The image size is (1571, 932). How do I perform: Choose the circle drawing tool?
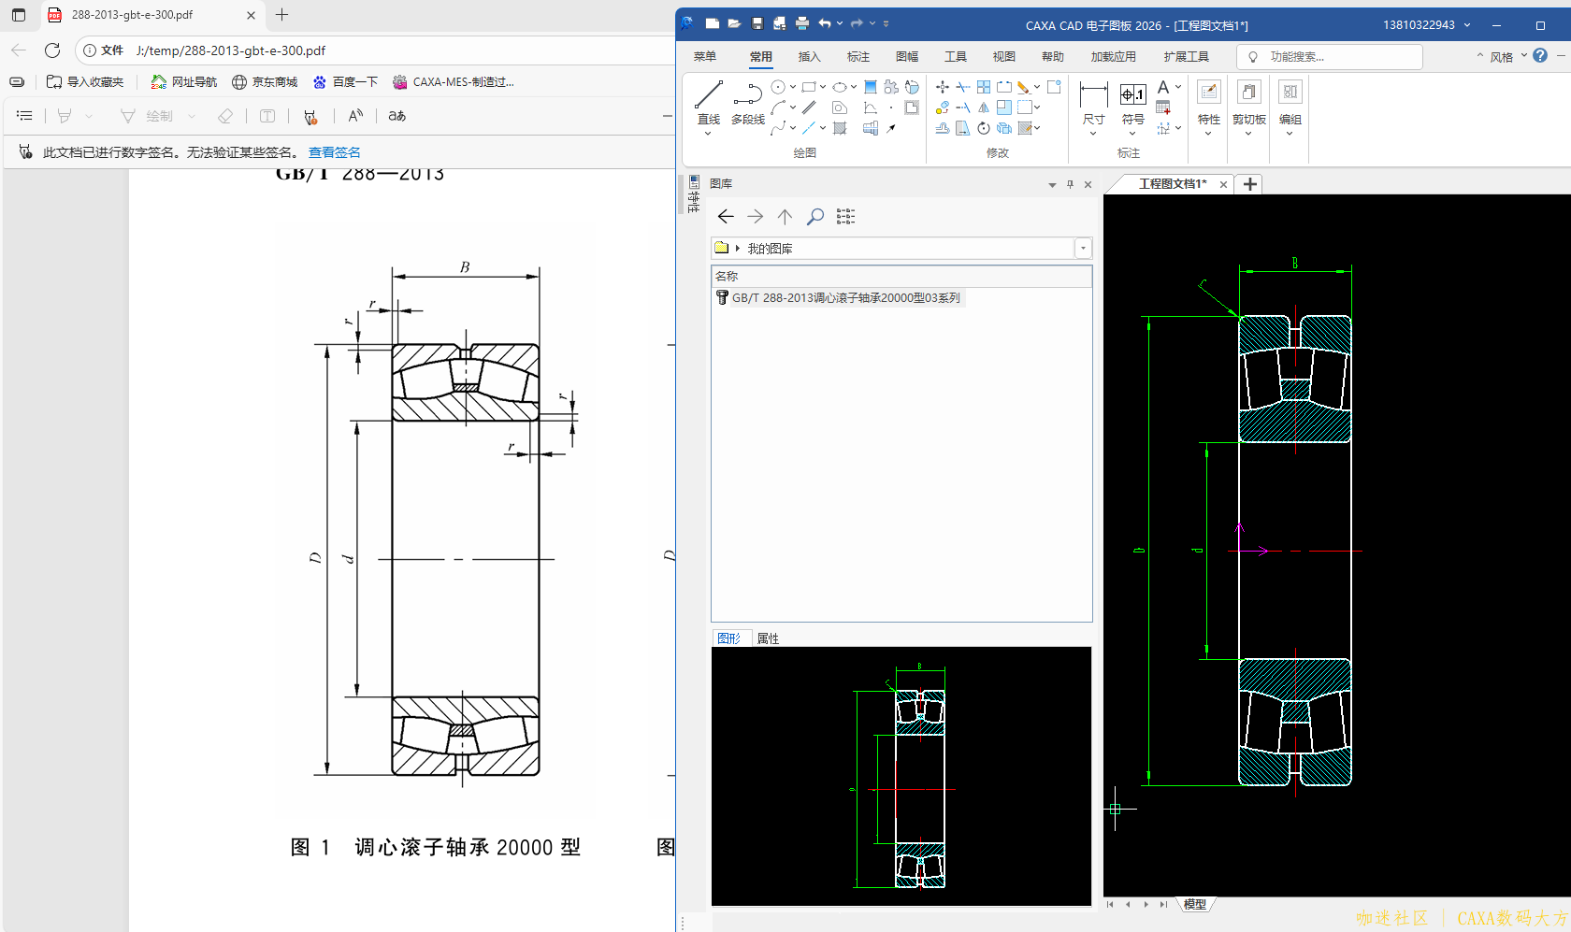click(x=778, y=87)
